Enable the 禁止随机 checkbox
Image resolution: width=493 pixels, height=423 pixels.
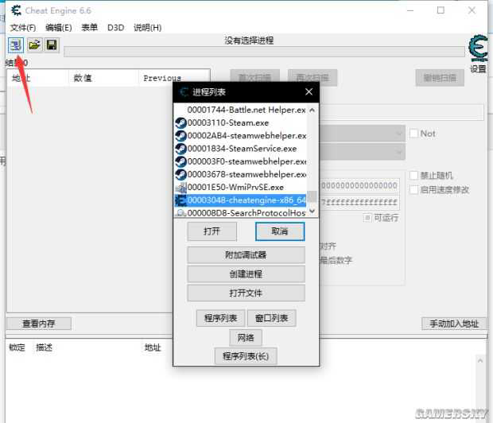coord(413,175)
